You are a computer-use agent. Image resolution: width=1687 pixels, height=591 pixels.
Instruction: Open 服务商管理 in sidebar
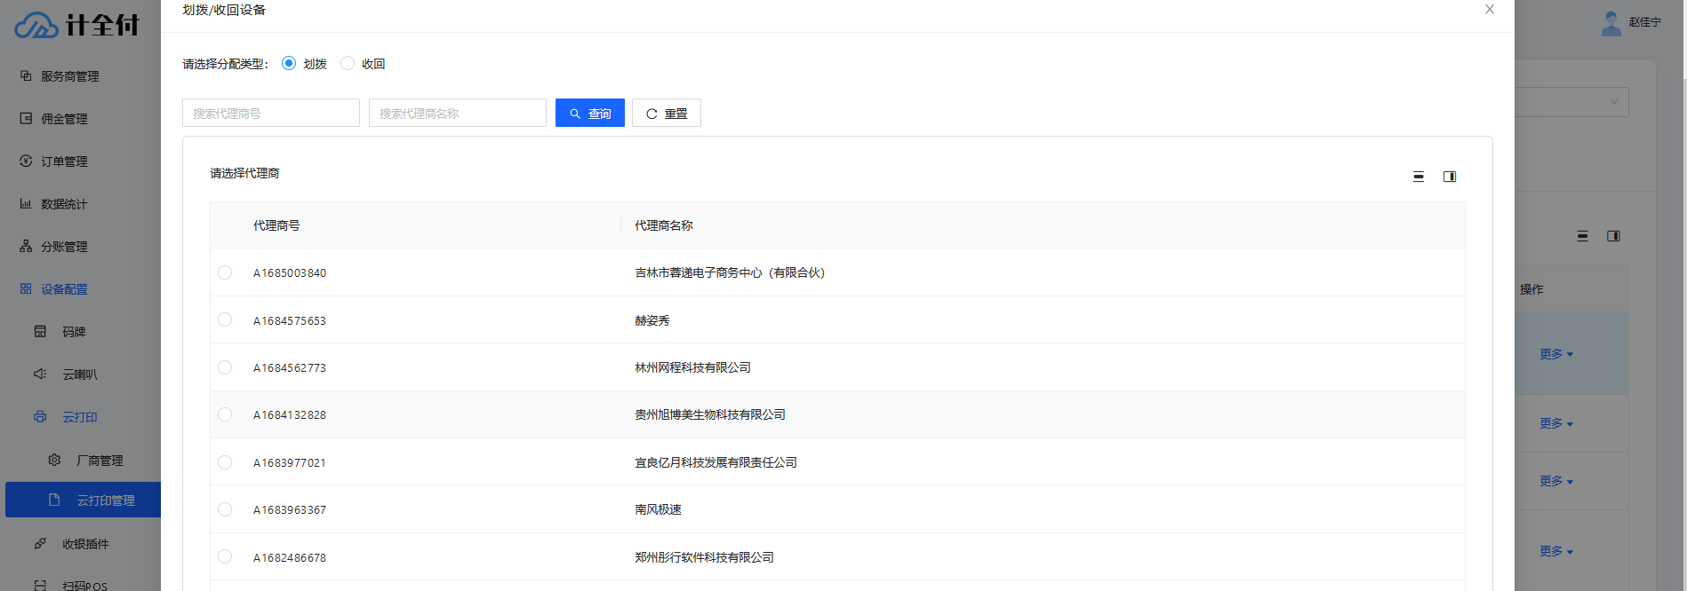[69, 76]
